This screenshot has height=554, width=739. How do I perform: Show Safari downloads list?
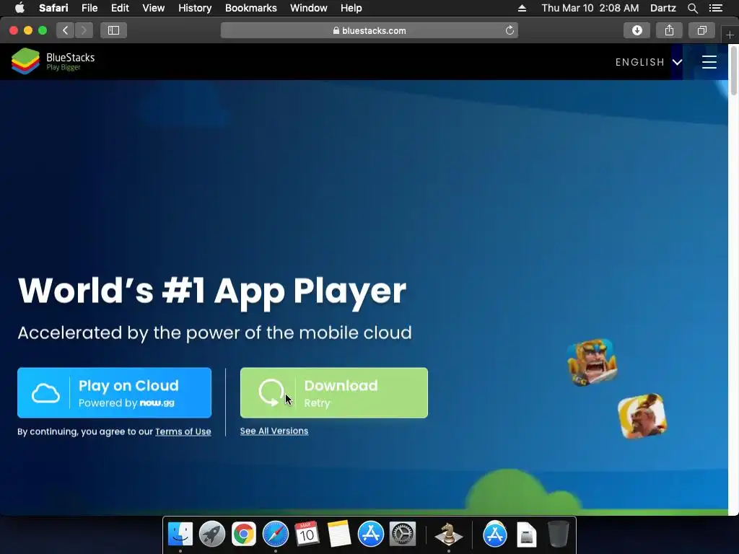[637, 30]
